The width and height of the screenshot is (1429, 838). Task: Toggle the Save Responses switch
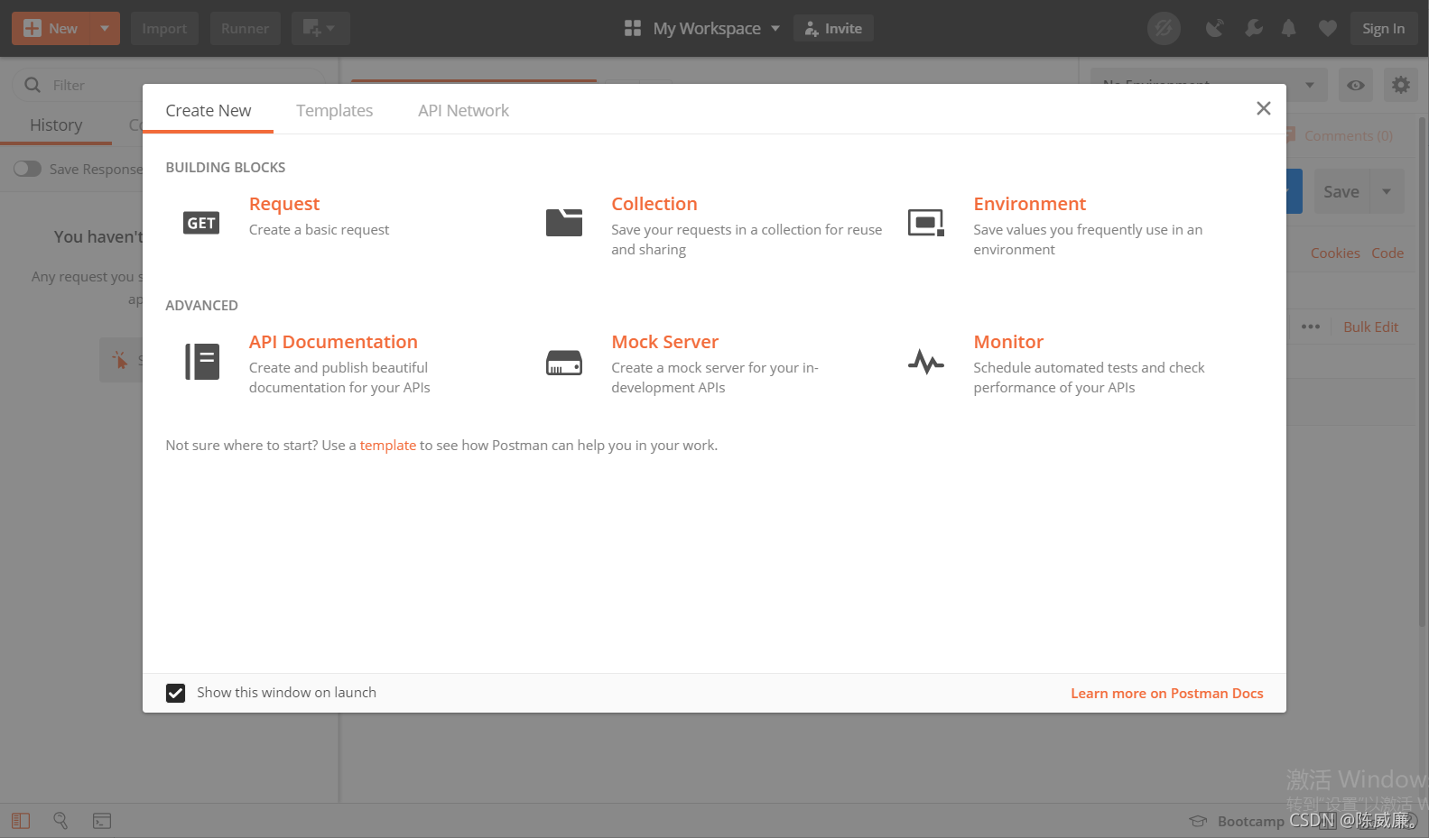[27, 169]
